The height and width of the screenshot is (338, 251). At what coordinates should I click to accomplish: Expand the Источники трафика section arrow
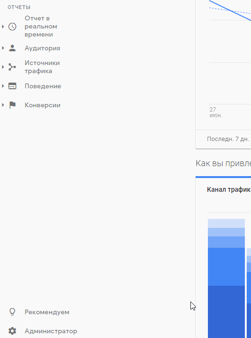coord(3,67)
